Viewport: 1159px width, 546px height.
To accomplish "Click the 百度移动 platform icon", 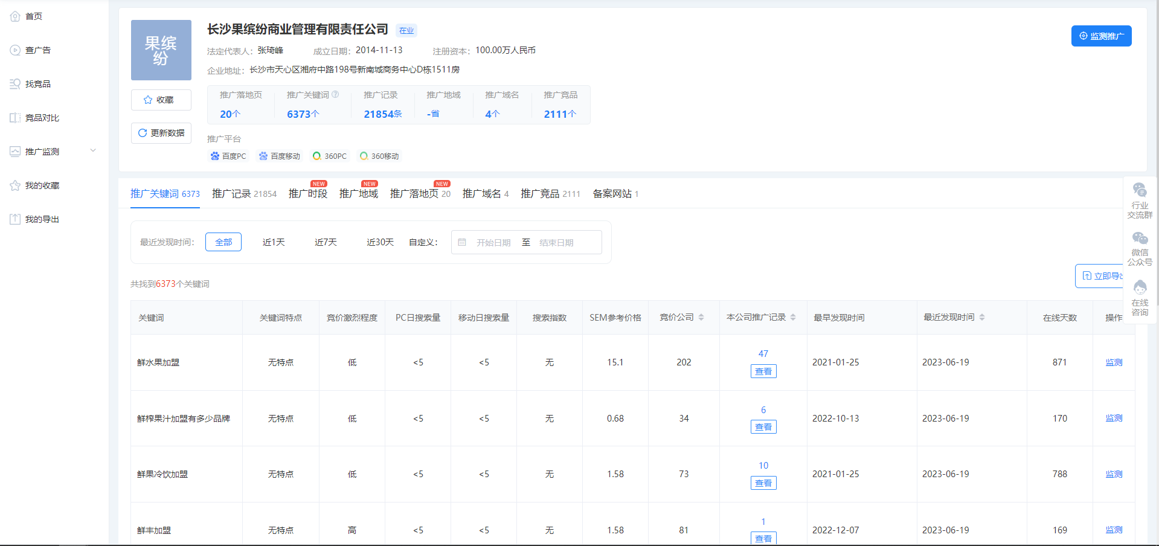I will pos(263,156).
